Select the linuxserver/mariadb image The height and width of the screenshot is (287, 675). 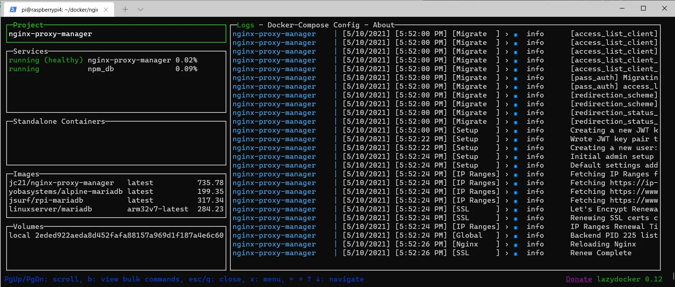click(116, 209)
